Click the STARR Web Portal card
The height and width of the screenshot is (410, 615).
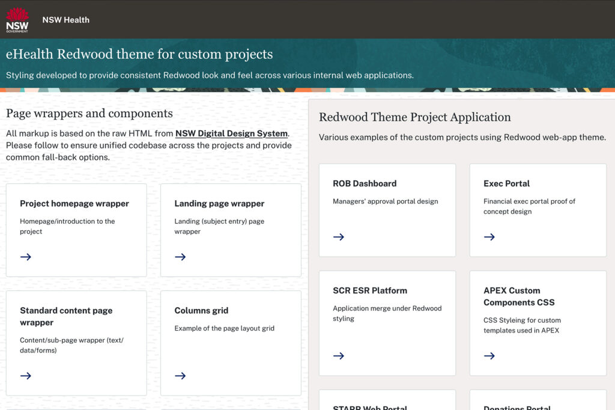(x=387, y=400)
